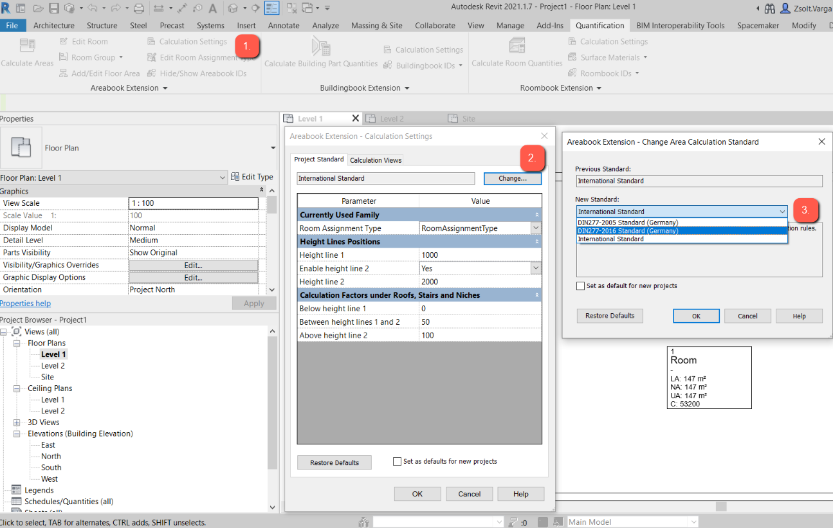Open the File menu tab
Screen dimensions: 833x528
pos(13,26)
